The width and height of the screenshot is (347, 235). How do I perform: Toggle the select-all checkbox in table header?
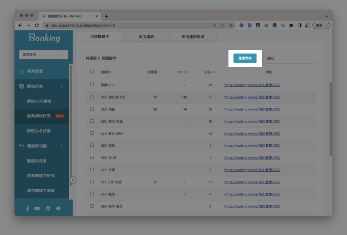[92, 72]
